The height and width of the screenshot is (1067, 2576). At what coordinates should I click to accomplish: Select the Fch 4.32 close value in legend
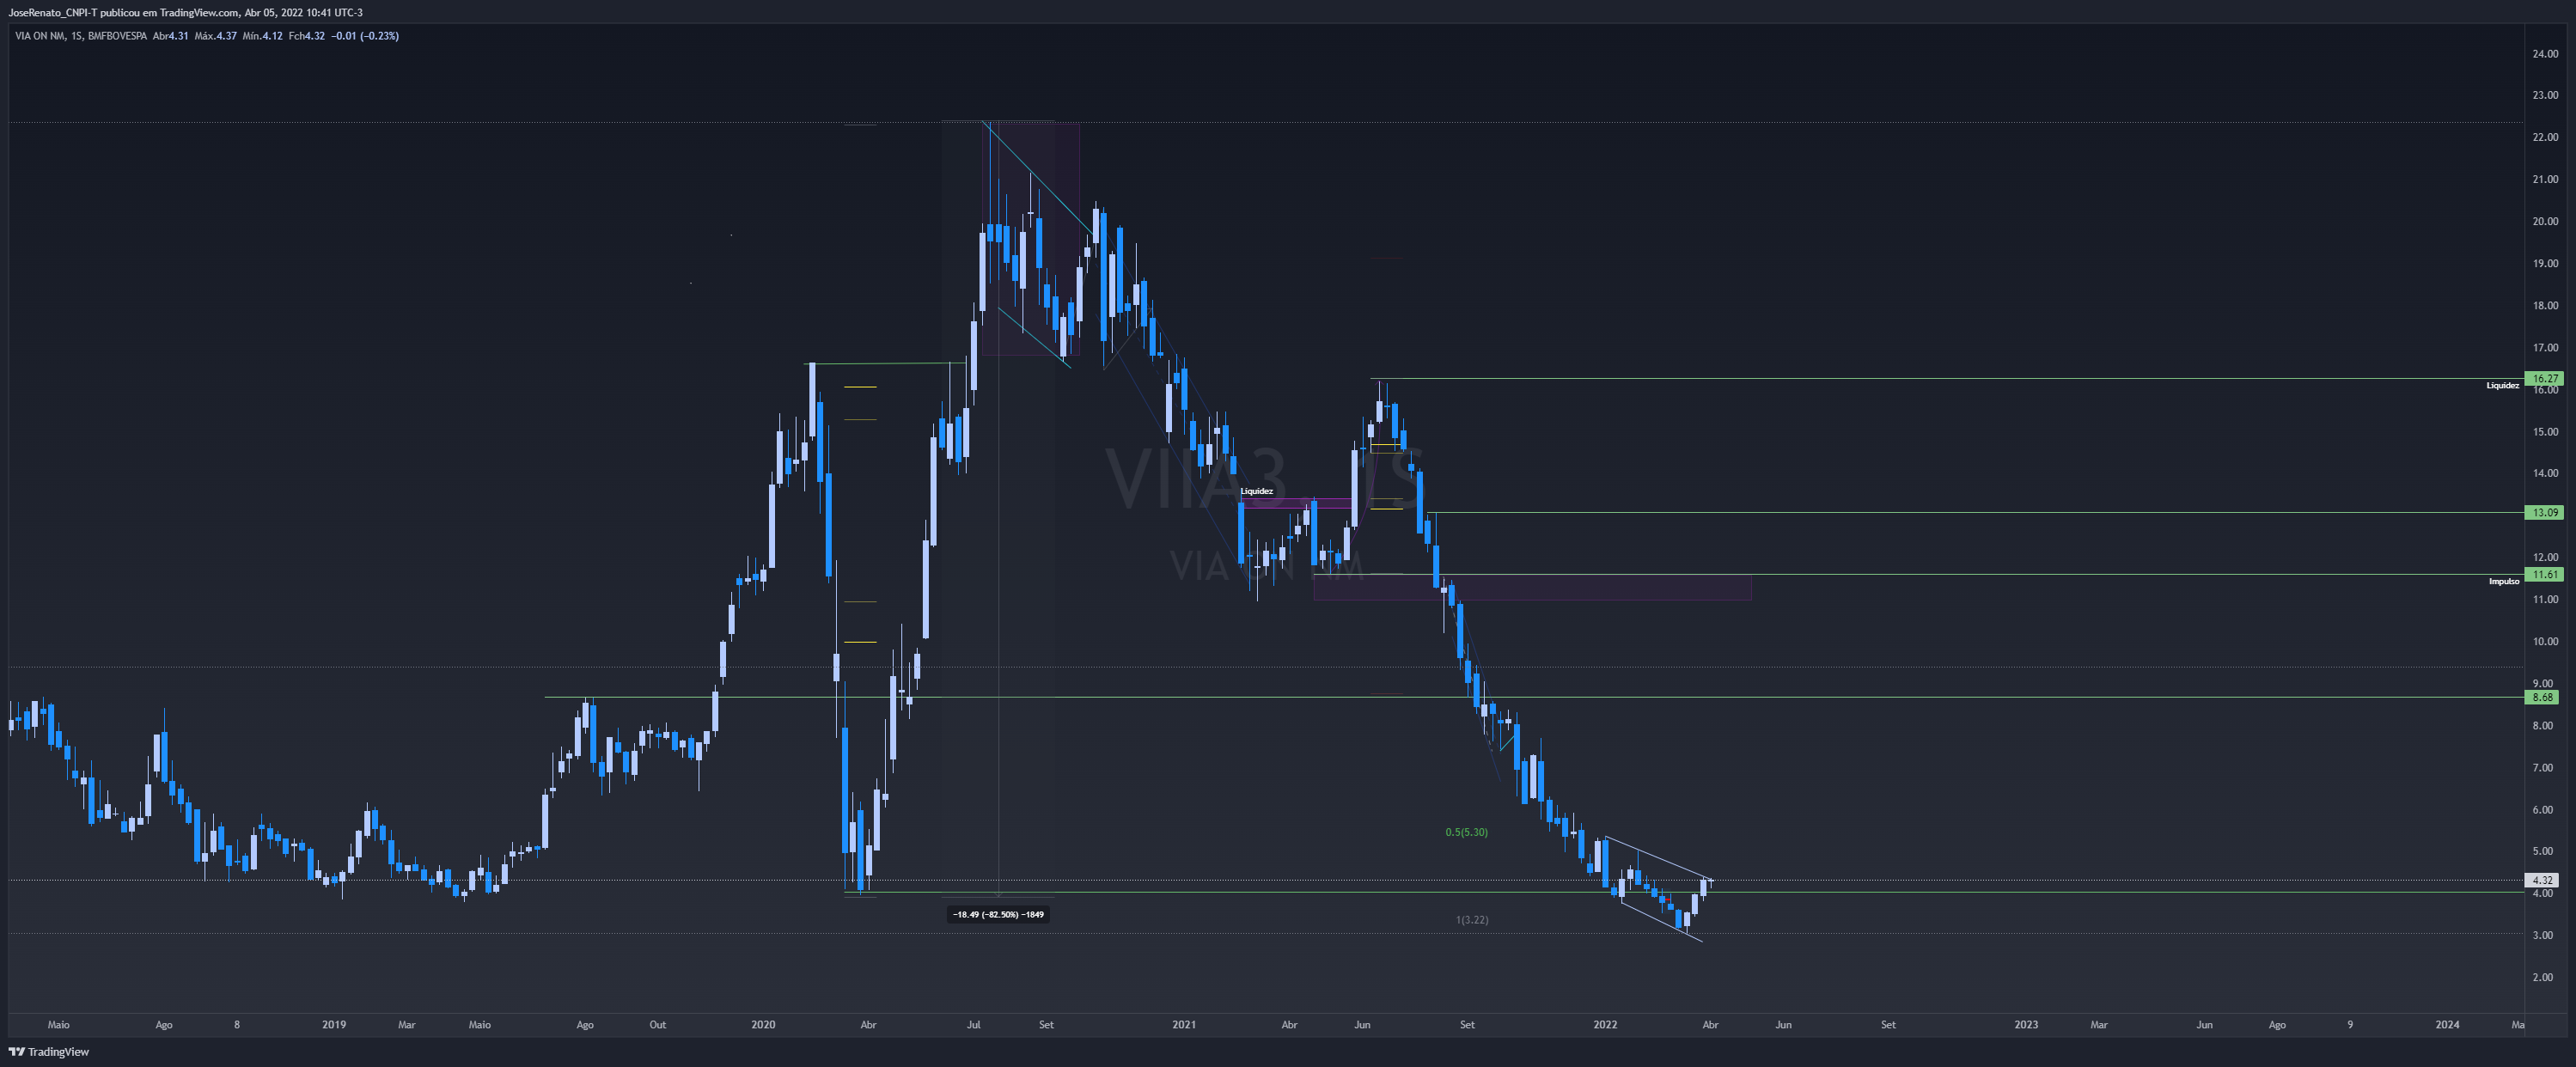pos(306,36)
